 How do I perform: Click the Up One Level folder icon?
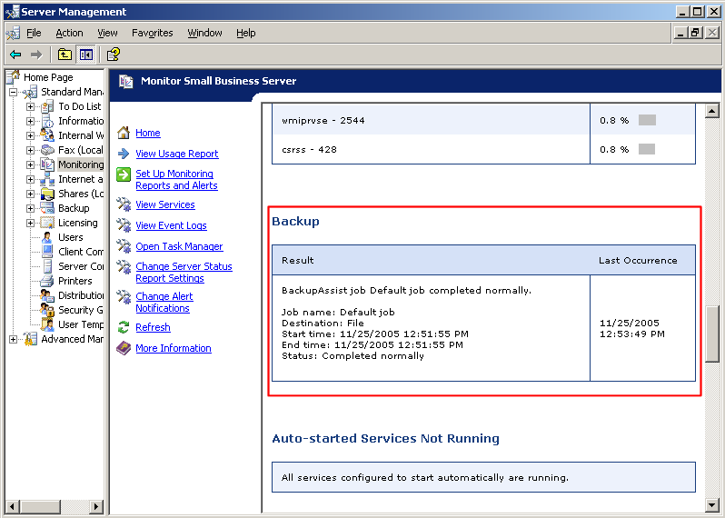[65, 55]
